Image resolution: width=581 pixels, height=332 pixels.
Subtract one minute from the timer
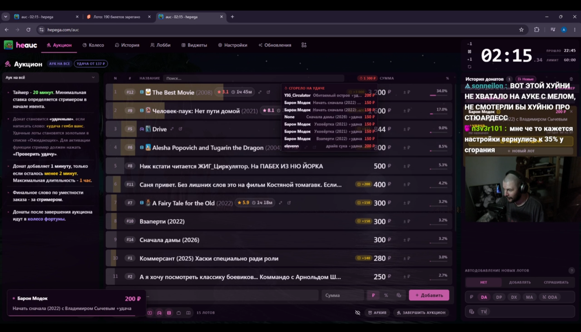pyautogui.click(x=469, y=44)
